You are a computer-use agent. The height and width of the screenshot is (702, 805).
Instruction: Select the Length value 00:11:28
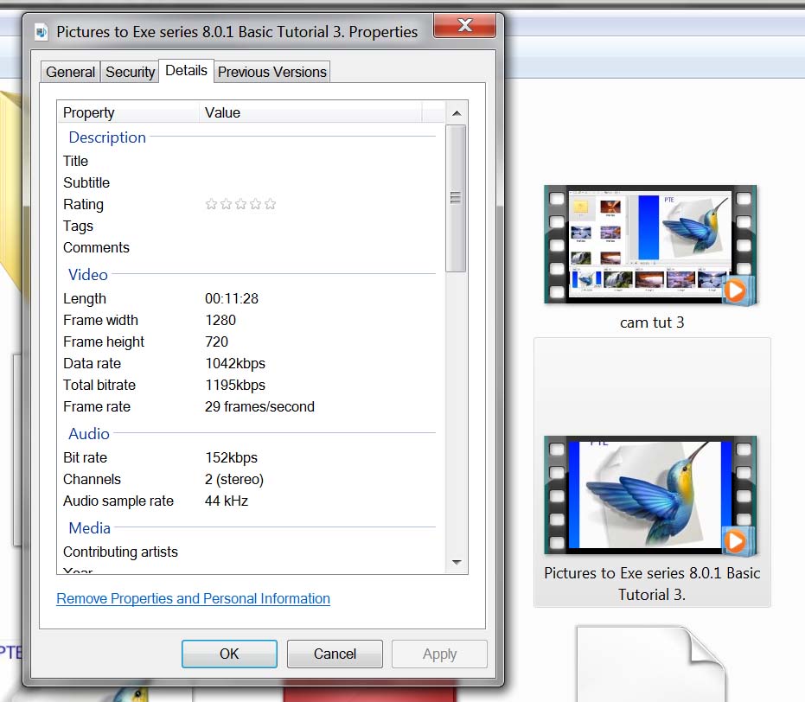232,298
